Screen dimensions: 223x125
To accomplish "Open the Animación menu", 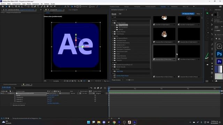I will click(36, 4).
